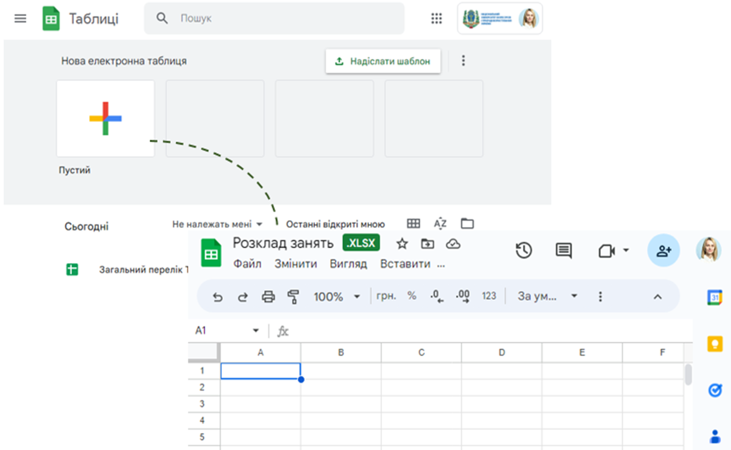Click the print icon
The height and width of the screenshot is (450, 731).
[x=268, y=297]
